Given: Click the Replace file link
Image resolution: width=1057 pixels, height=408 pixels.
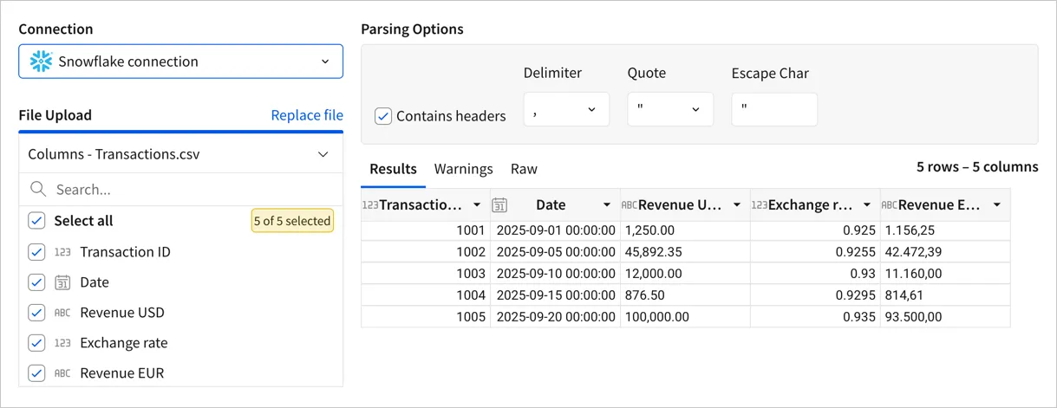Looking at the screenshot, I should click(307, 115).
